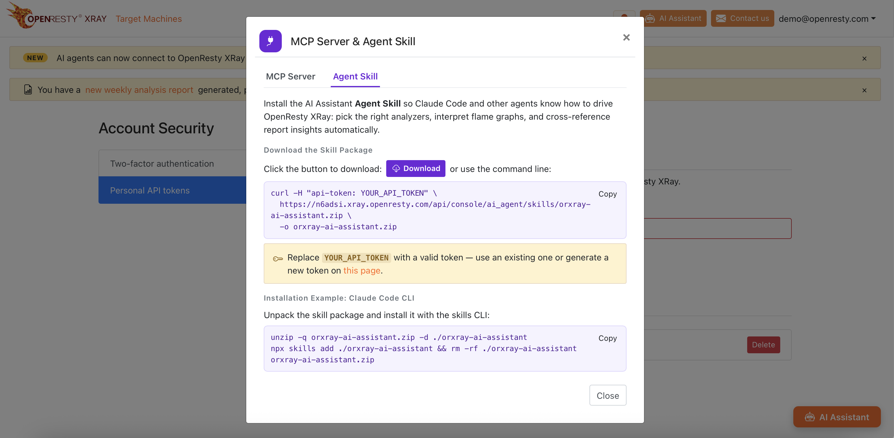The image size is (894, 438).
Task: Copy the unzip installation command
Action: point(607,338)
